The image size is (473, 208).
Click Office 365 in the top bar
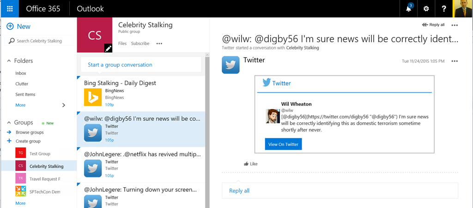tap(43, 8)
